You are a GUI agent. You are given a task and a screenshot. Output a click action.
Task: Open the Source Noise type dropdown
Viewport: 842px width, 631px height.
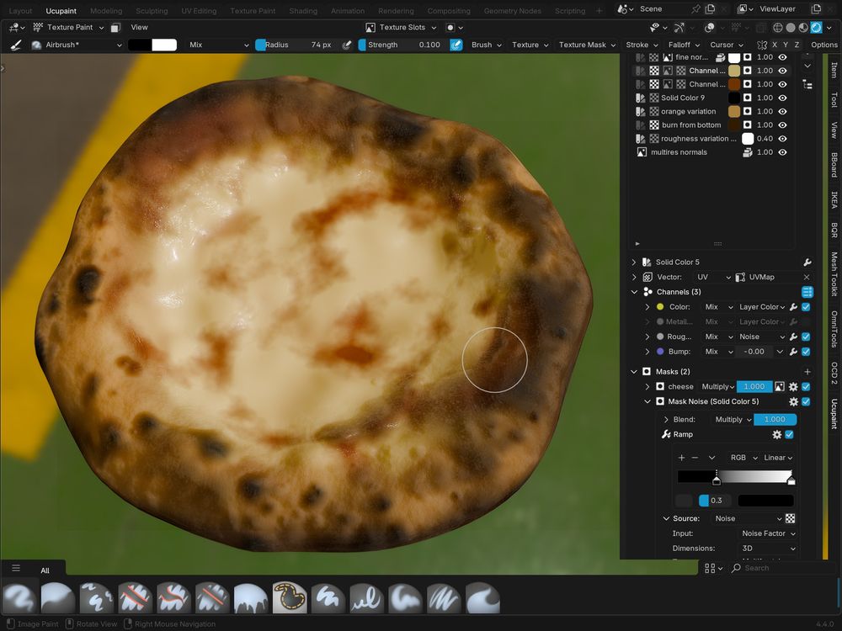tap(748, 518)
